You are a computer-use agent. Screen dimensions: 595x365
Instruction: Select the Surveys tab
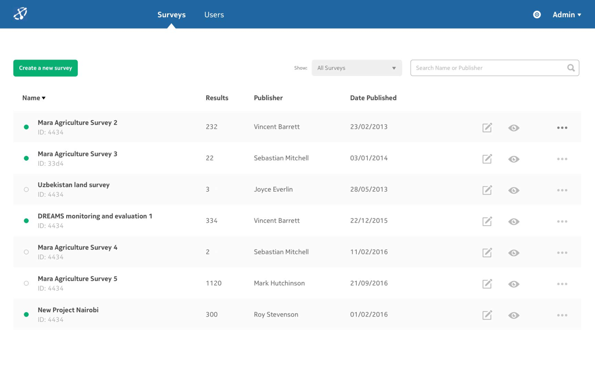coord(171,15)
